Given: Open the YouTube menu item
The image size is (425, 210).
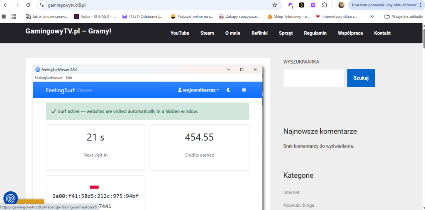Looking at the screenshot, I should point(180,33).
